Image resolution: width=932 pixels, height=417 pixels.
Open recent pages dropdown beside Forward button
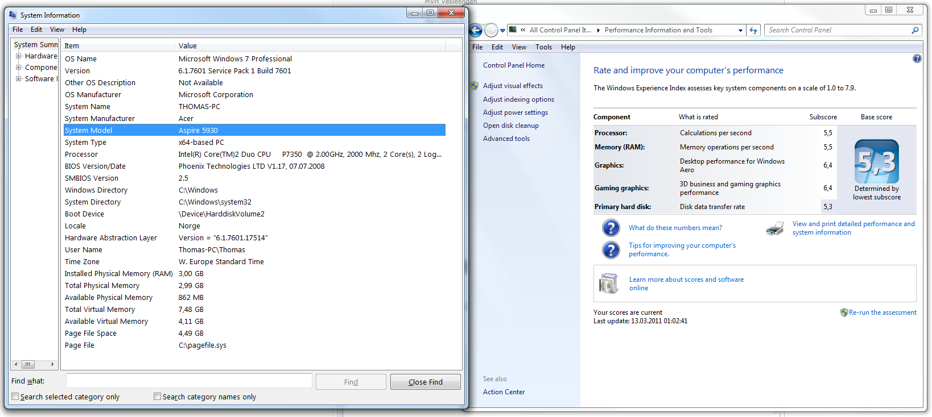tap(502, 31)
